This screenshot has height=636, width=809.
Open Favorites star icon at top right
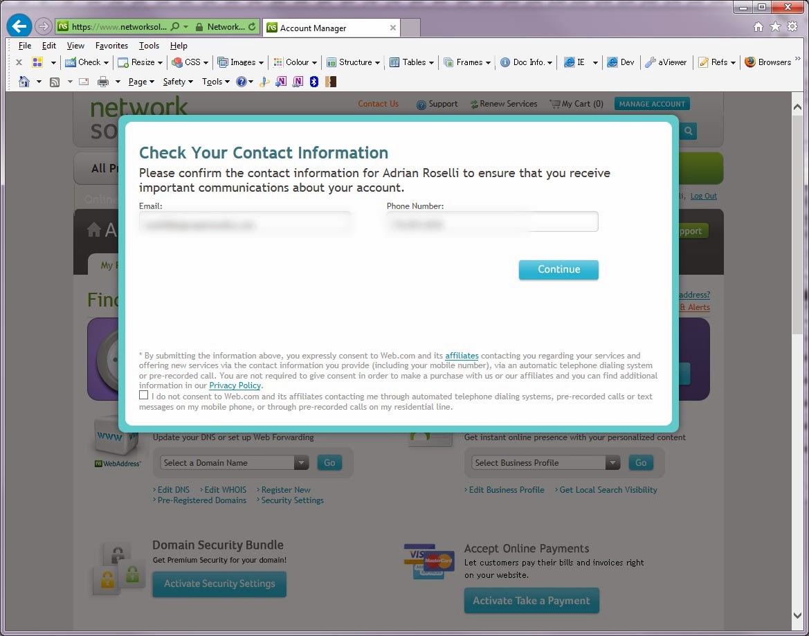click(775, 27)
